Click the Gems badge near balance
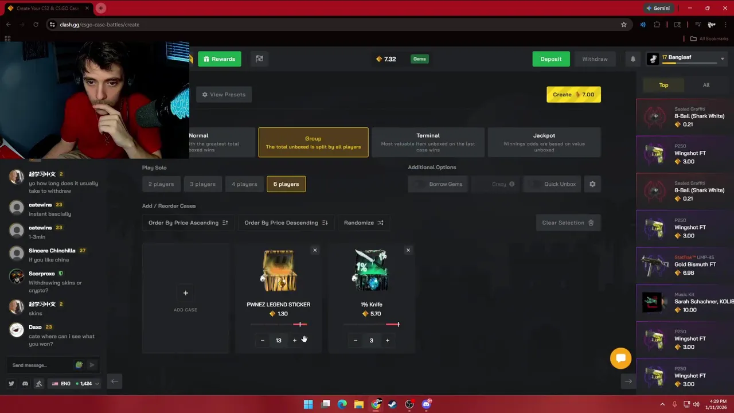This screenshot has width=734, height=413. point(419,59)
